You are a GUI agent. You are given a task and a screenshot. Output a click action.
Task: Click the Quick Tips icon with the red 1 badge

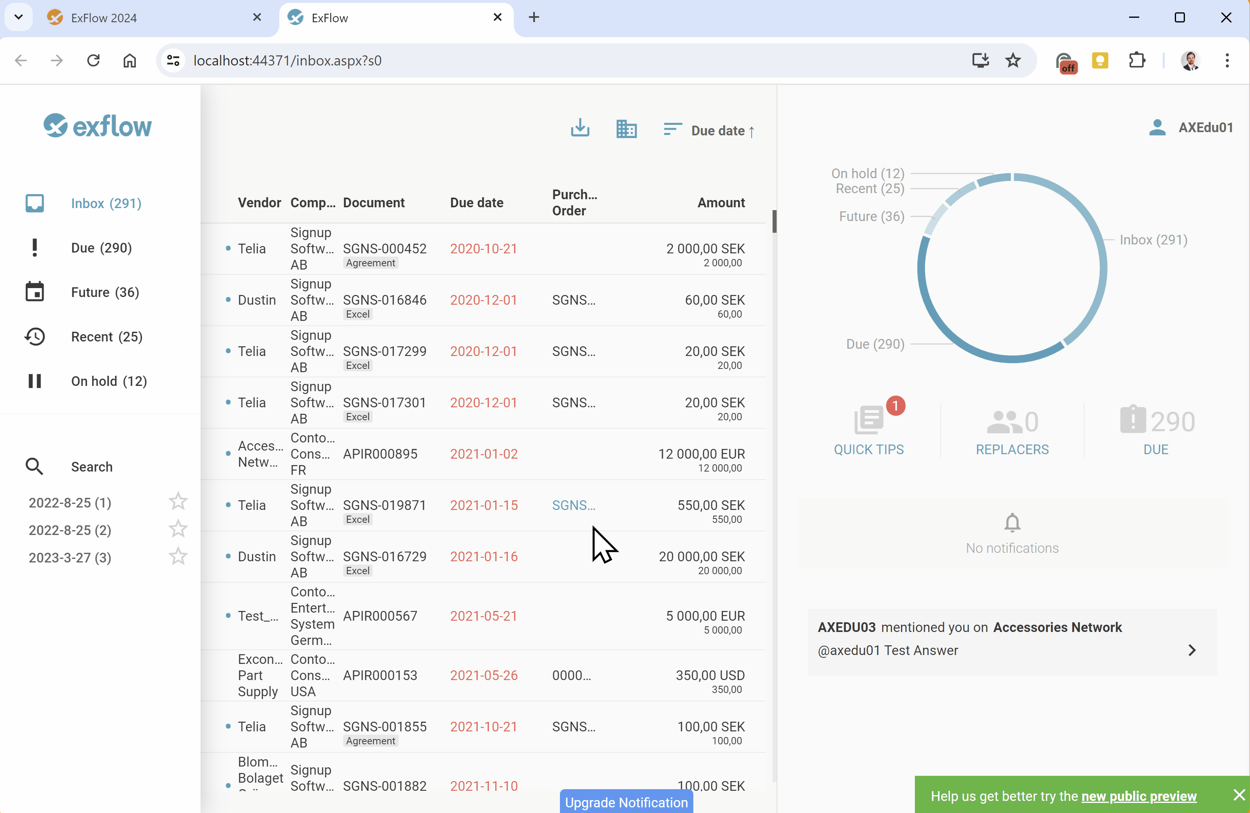(x=870, y=420)
